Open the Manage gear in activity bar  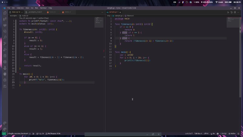click(5, 129)
